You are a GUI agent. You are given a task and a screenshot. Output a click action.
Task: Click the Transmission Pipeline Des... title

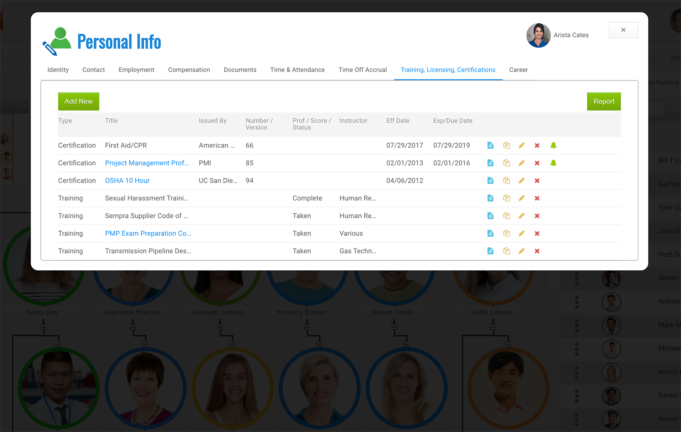148,251
